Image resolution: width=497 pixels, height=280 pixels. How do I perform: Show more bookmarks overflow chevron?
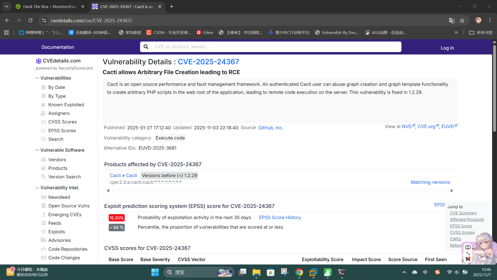[456, 32]
